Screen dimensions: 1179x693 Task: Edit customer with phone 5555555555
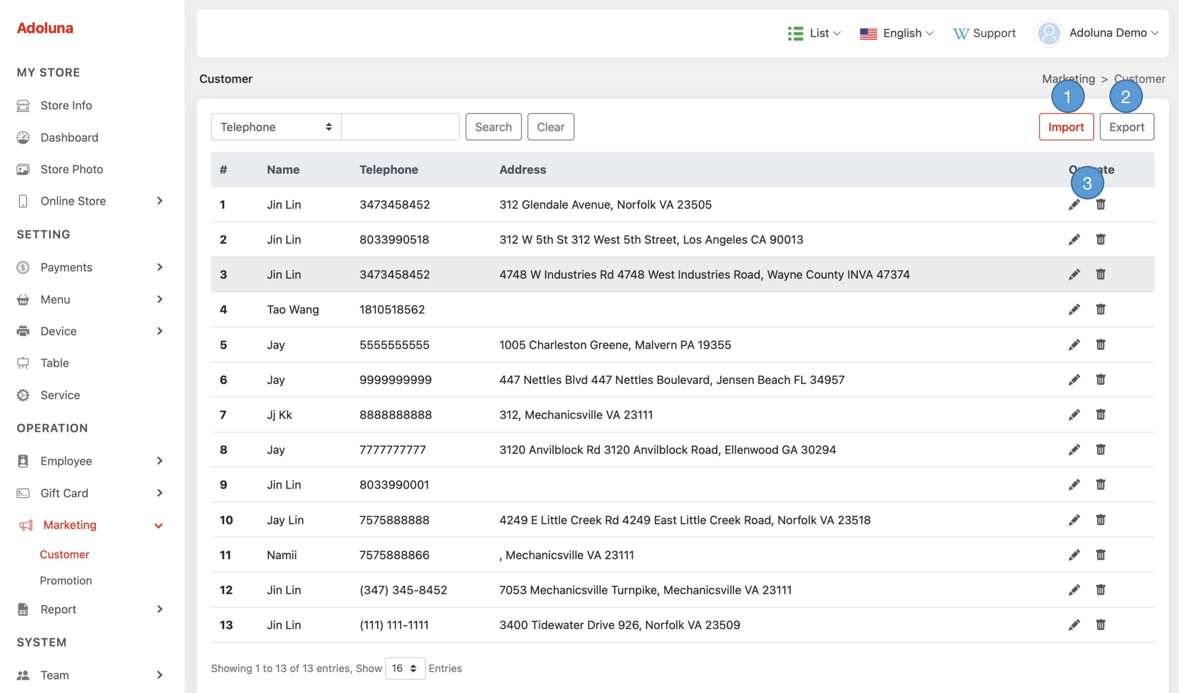click(1074, 345)
